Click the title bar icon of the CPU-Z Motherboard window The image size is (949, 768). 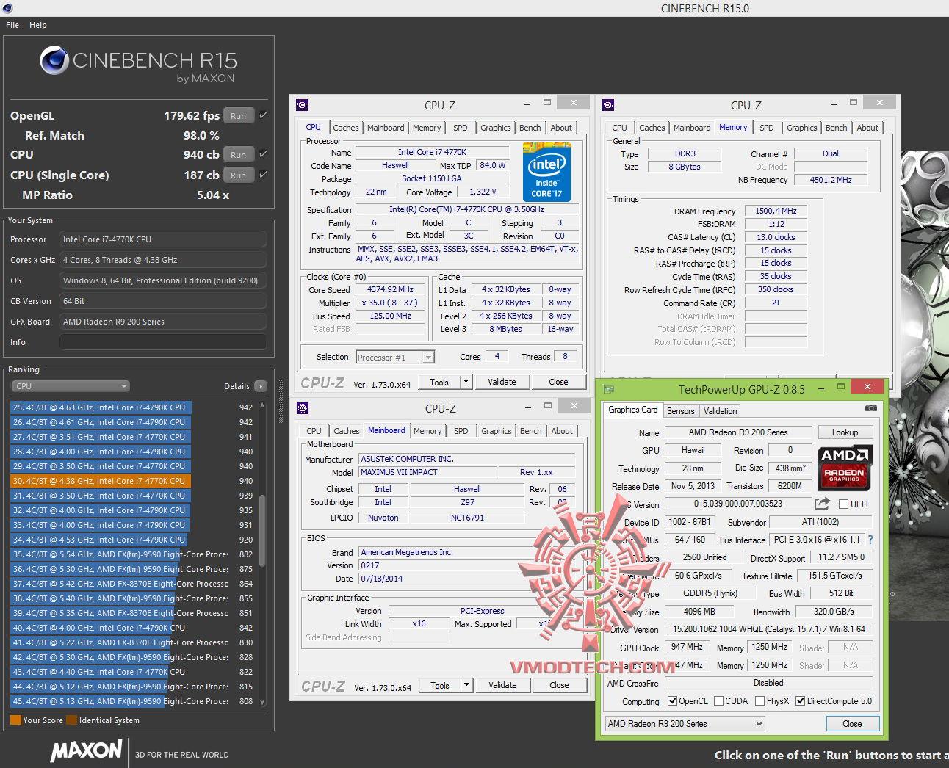pos(303,408)
